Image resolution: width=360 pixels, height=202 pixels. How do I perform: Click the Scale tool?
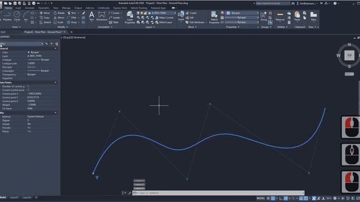[58, 22]
